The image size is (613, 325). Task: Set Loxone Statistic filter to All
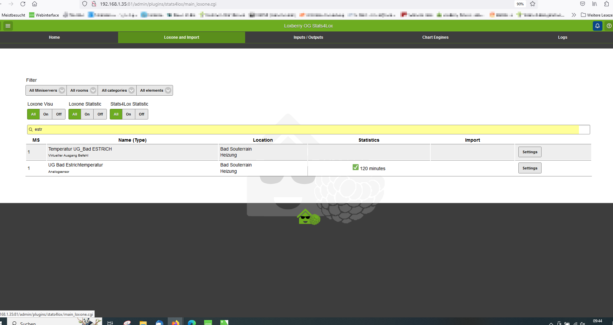(x=75, y=114)
